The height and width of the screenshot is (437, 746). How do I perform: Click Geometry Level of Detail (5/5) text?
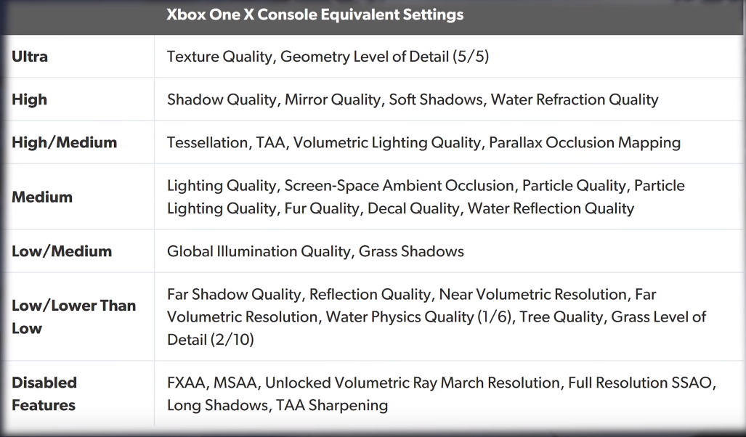[384, 57]
